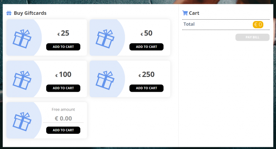Add the free amount giftcard to cart
276x149 pixels.
tap(63, 130)
